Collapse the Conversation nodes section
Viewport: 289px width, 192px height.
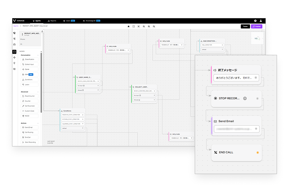[38, 55]
